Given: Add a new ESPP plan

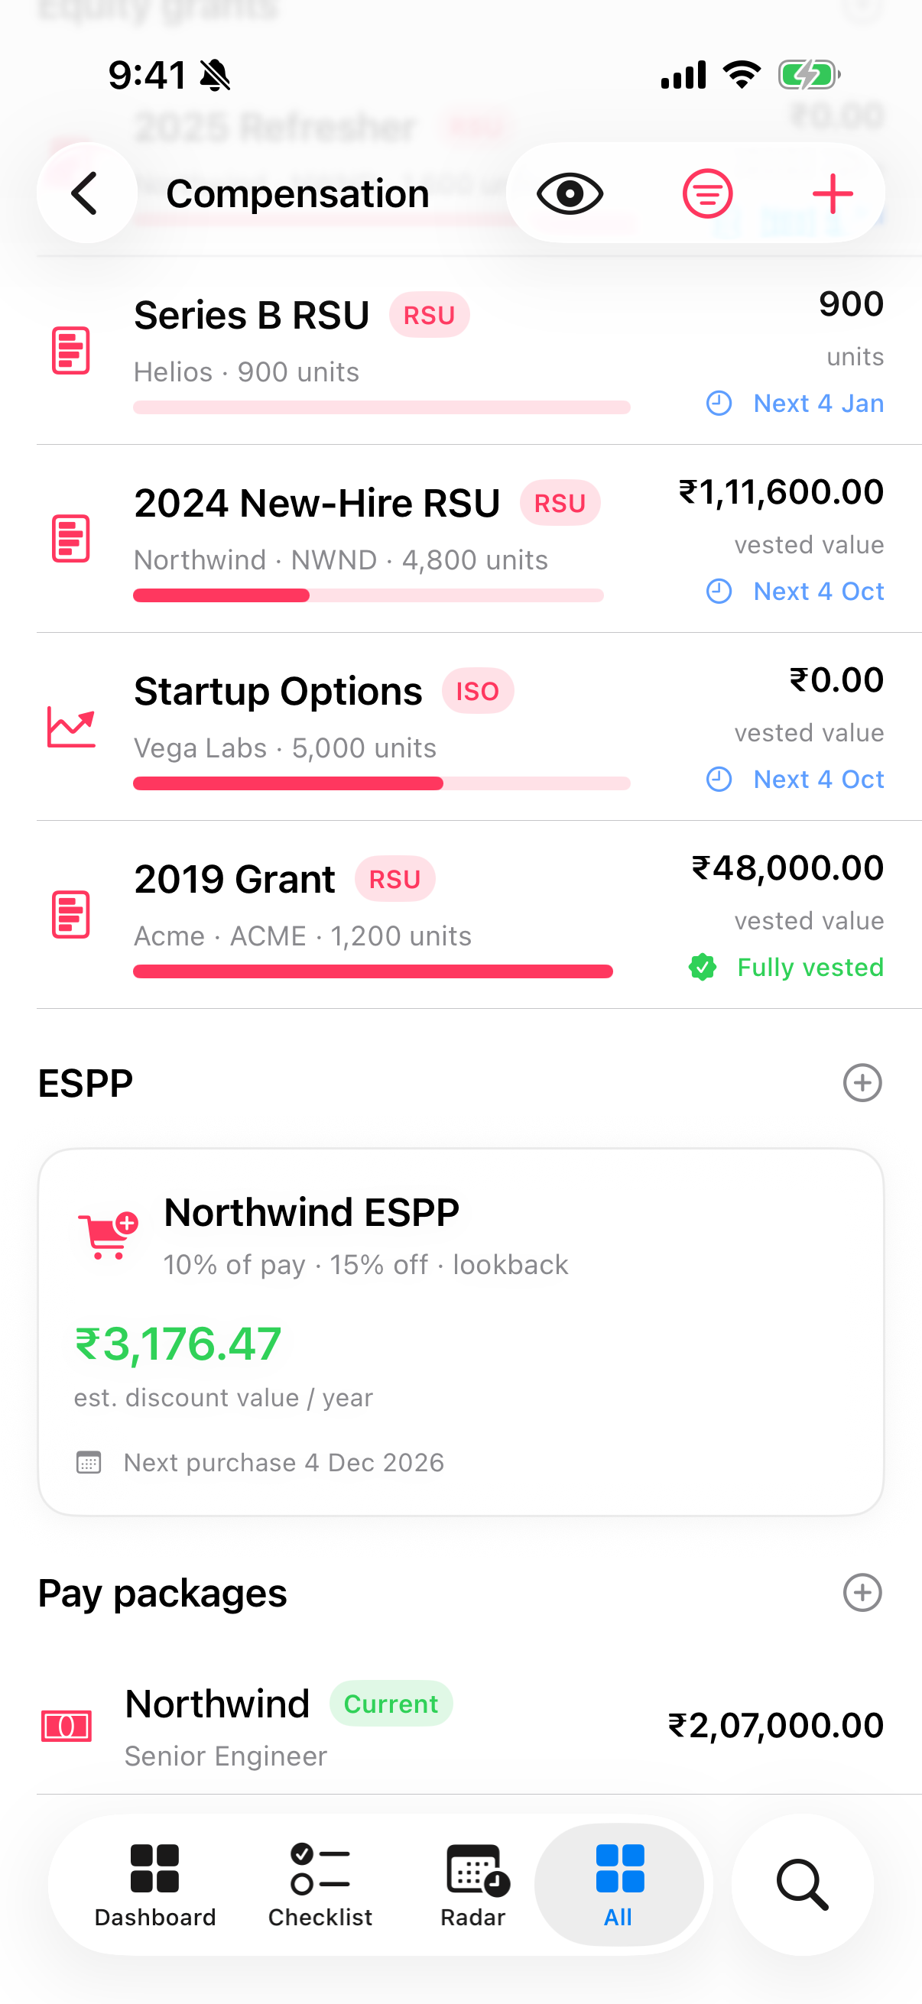Looking at the screenshot, I should point(862,1083).
